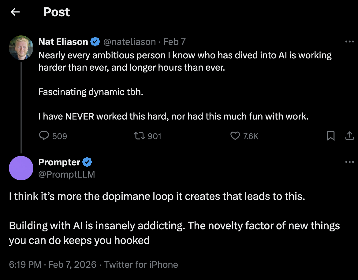Click the share upload icon
The width and height of the screenshot is (358, 280).
click(x=349, y=136)
